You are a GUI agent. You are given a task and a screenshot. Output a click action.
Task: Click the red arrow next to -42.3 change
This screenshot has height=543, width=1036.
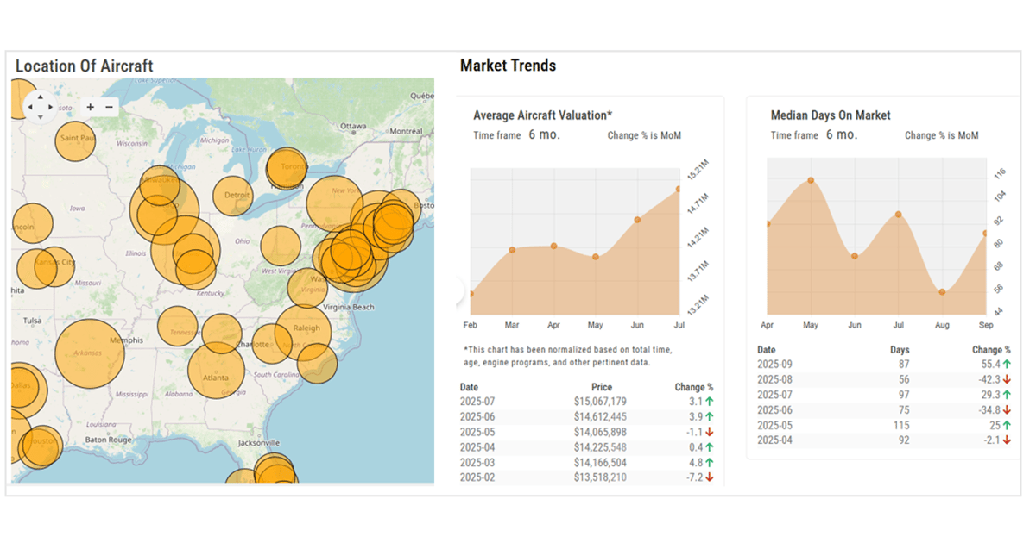[1007, 378]
